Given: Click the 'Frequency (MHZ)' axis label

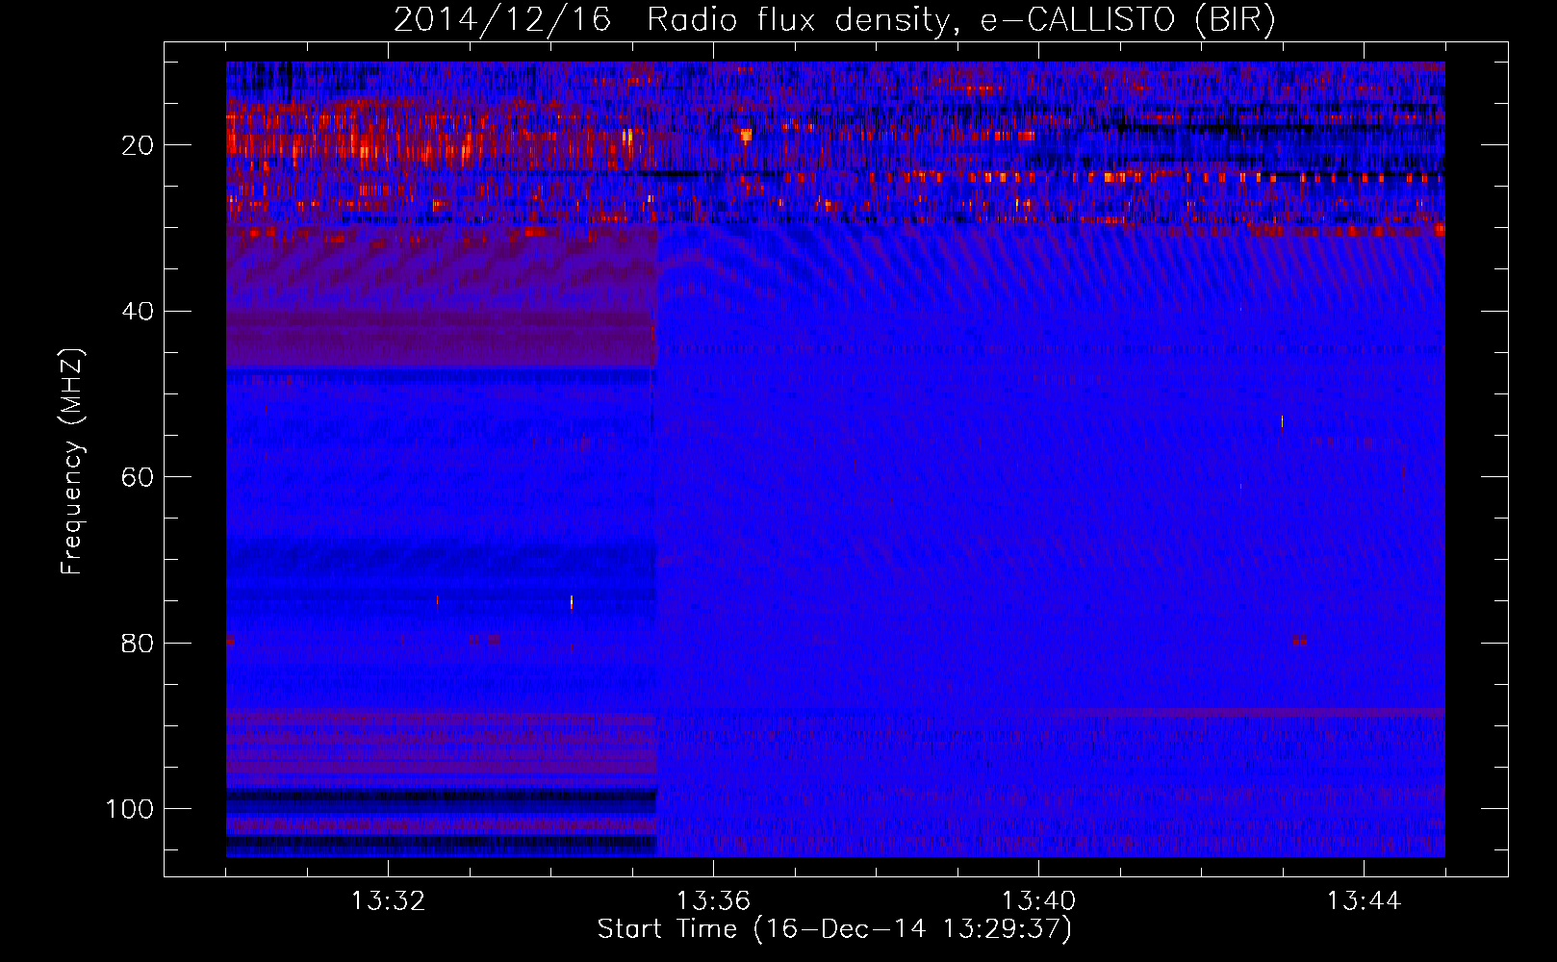Looking at the screenshot, I should coord(72,462).
